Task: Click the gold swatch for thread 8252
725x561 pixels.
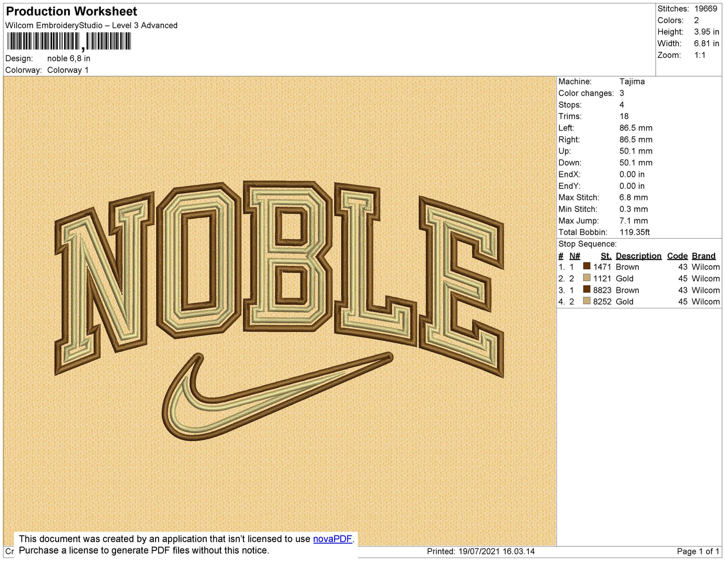Action: (x=587, y=301)
